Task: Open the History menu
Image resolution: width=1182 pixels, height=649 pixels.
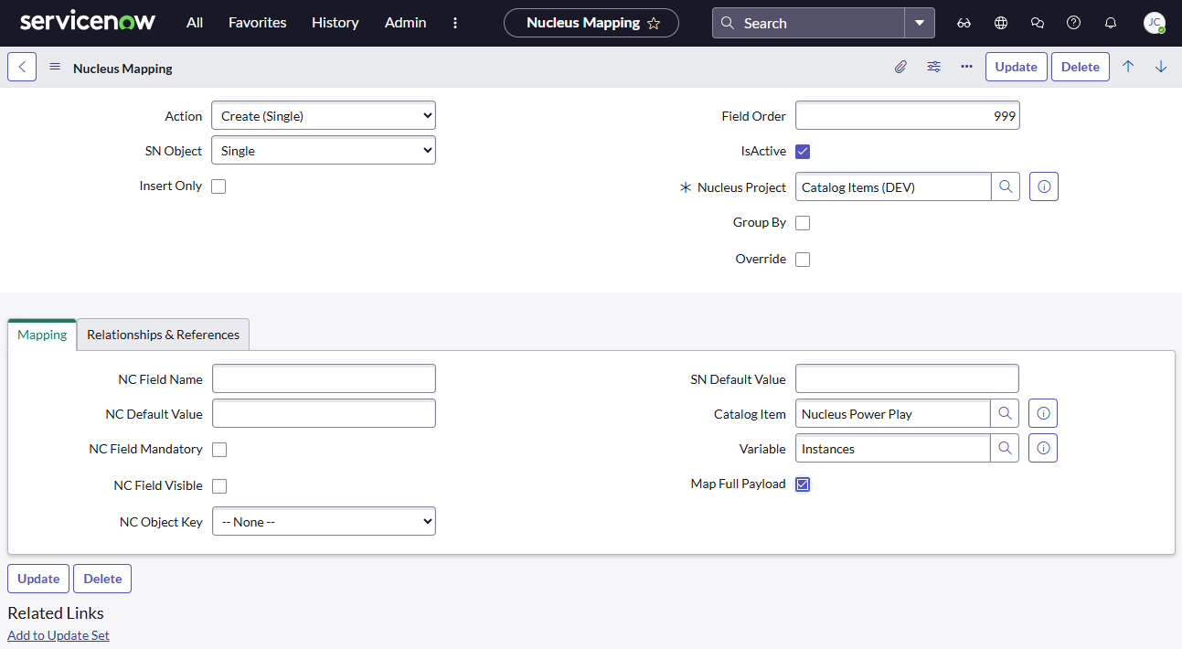Action: click(335, 23)
